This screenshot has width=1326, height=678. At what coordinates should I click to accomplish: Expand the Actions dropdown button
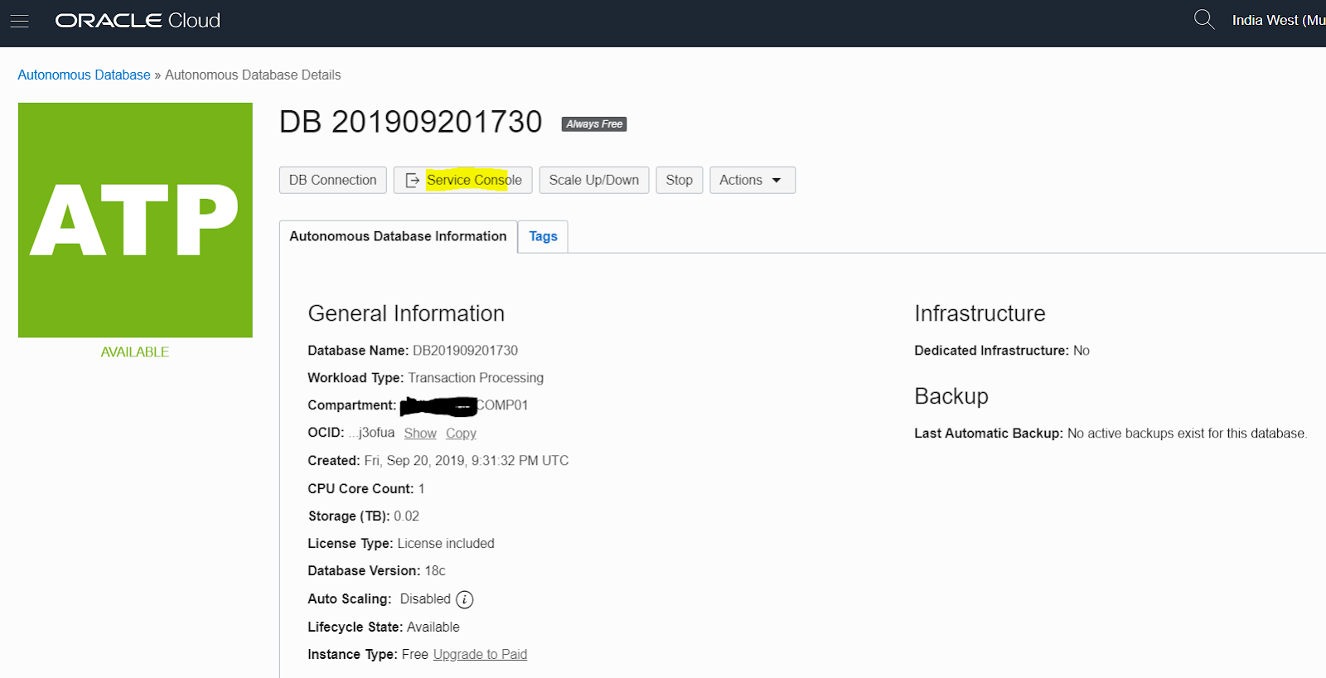[753, 180]
